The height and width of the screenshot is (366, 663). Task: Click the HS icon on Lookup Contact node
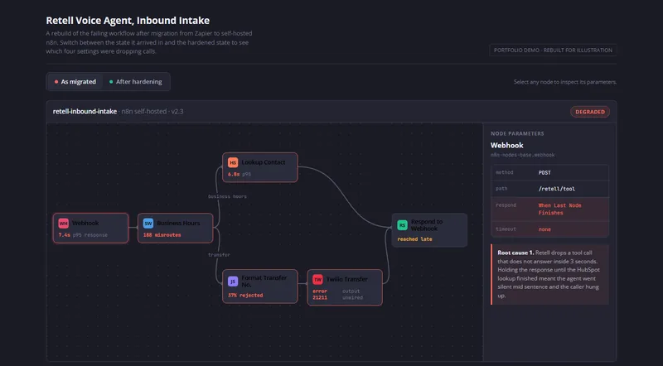pyautogui.click(x=233, y=162)
